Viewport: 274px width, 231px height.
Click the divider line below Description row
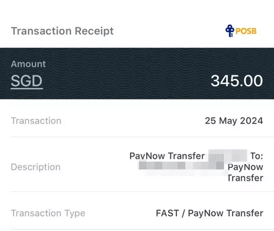tap(142, 191)
